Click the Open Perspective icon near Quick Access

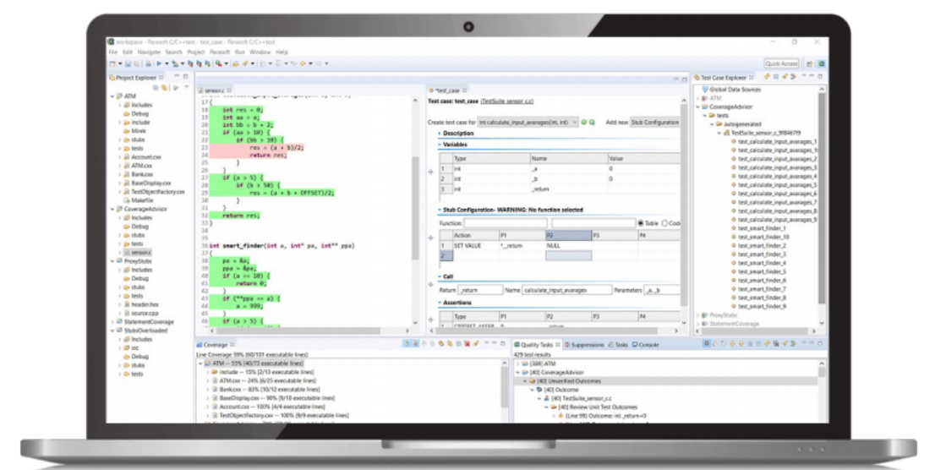[x=810, y=63]
